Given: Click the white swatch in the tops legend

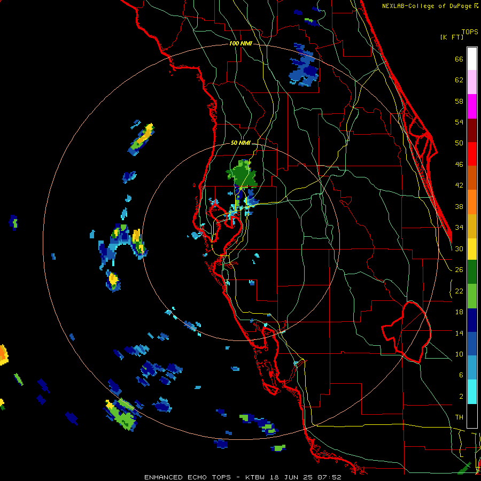Looking at the screenshot, I should [472, 59].
